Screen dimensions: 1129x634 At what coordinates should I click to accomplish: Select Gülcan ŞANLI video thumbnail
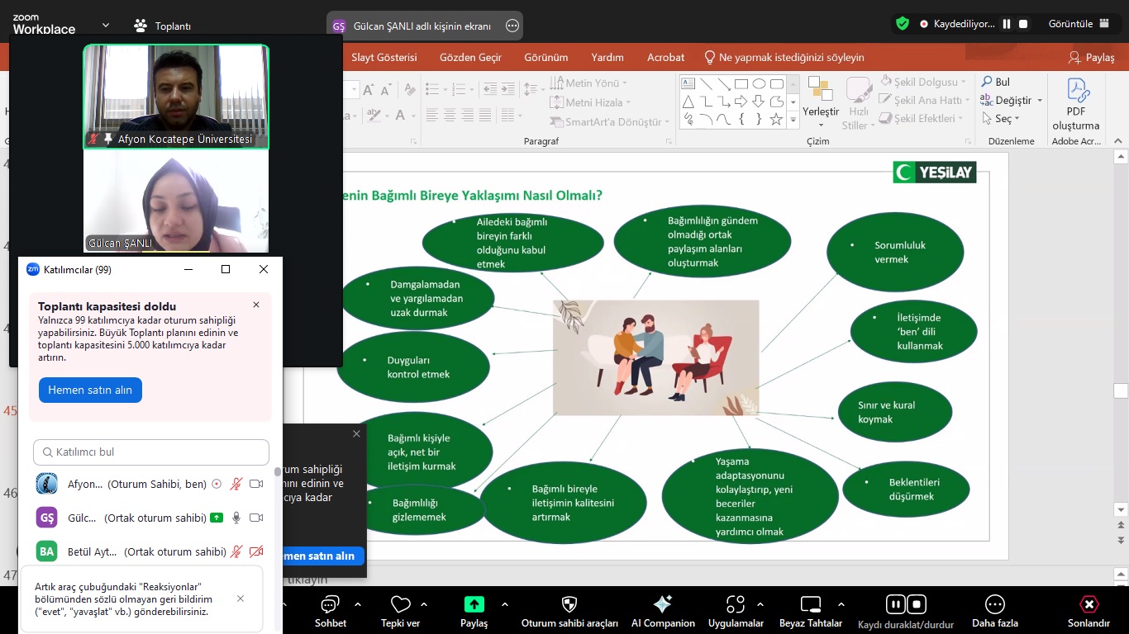176,201
